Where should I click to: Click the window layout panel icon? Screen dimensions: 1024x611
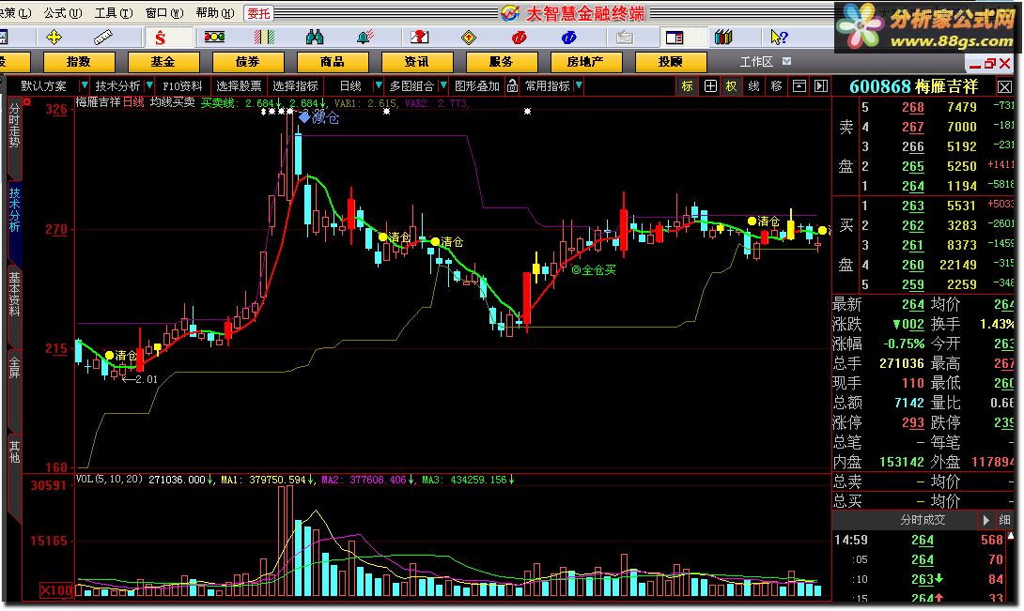point(675,38)
